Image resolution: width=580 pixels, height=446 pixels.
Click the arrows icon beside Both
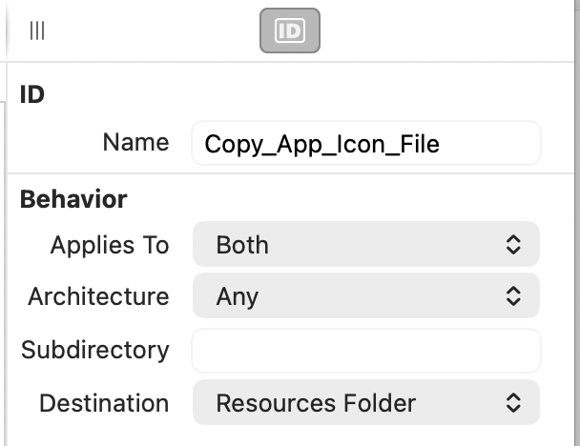click(x=513, y=244)
